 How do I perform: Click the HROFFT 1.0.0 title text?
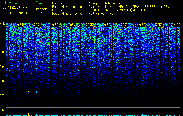click(x=23, y=2)
